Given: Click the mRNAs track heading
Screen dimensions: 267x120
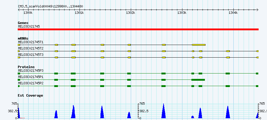Looking at the screenshot, I should point(23,38).
